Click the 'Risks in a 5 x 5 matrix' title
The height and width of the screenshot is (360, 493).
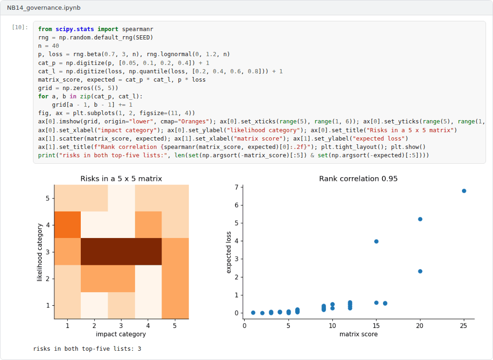click(121, 179)
